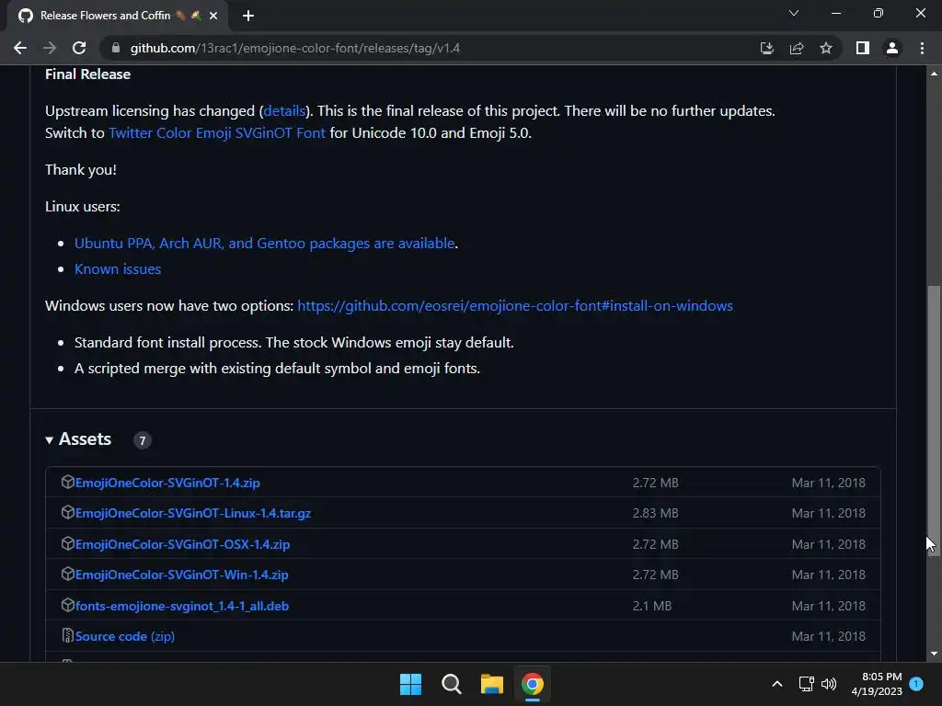Bookmark this page with the star
The width and height of the screenshot is (942, 706).
click(826, 48)
